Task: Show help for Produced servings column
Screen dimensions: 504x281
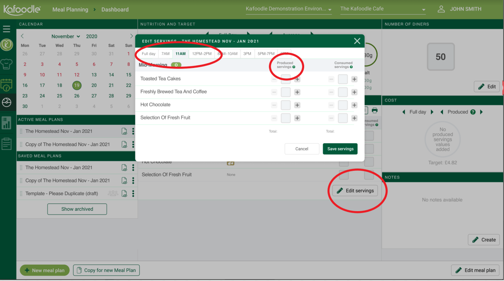Action: pos(294,67)
